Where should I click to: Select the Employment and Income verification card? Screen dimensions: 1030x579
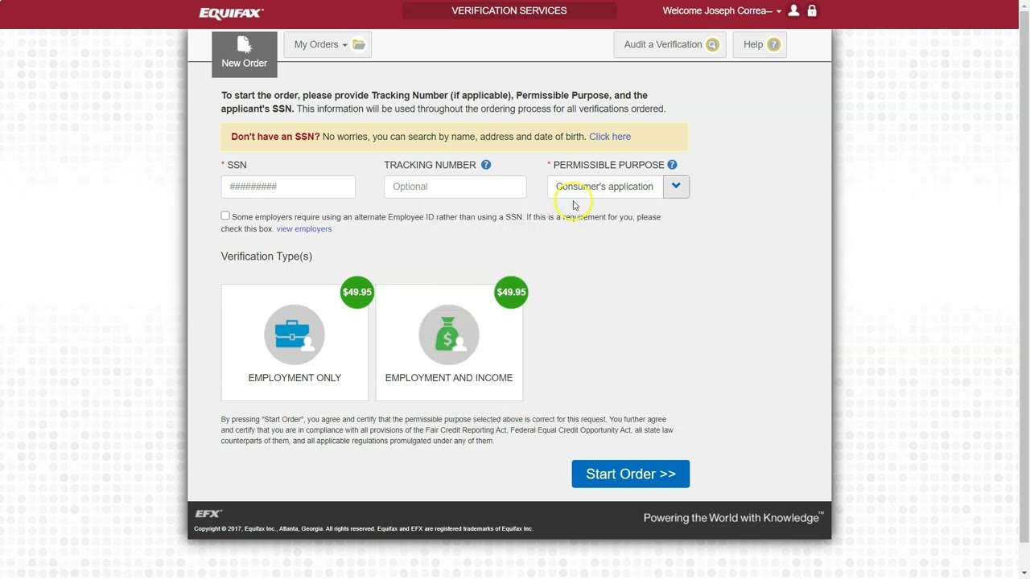point(449,343)
